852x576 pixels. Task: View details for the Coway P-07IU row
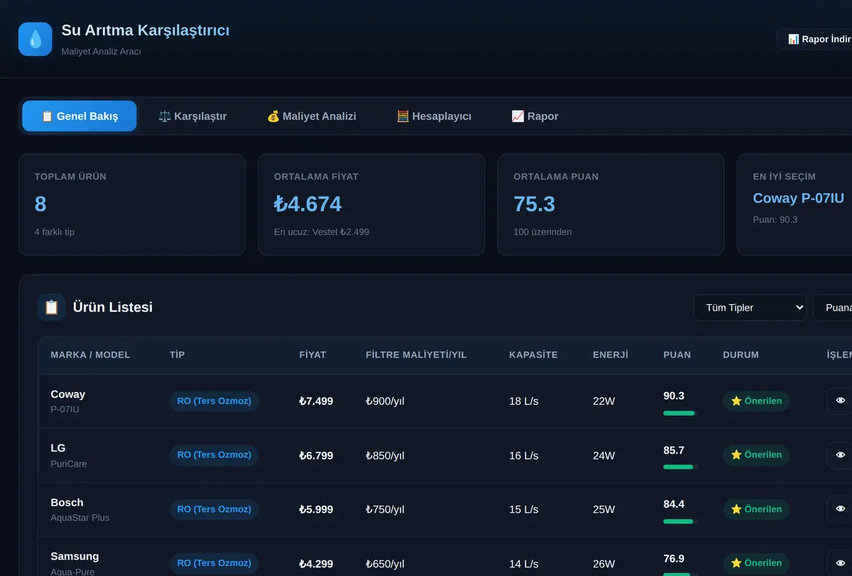pos(840,401)
